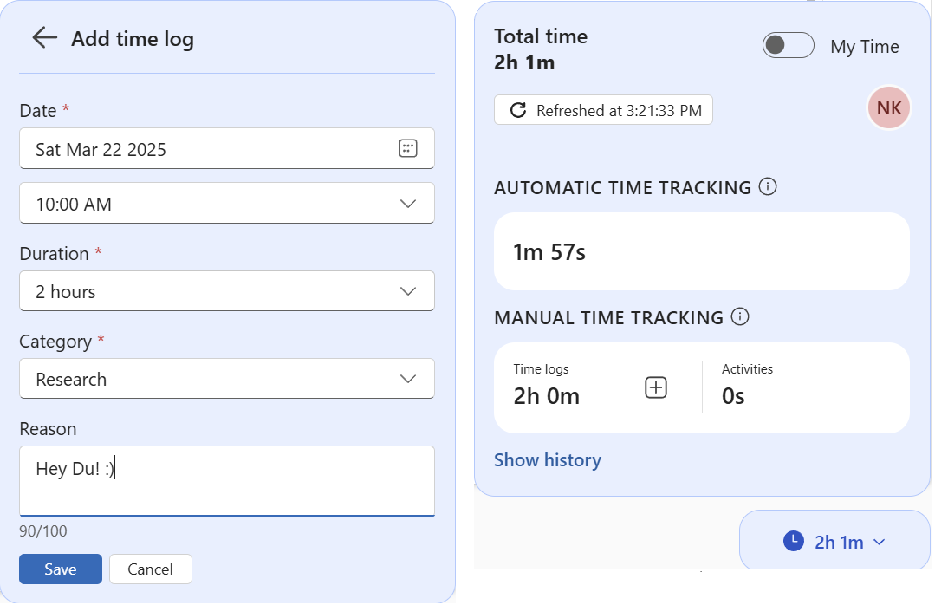Click the Date field showing Sat Mar 22 2025

point(208,149)
